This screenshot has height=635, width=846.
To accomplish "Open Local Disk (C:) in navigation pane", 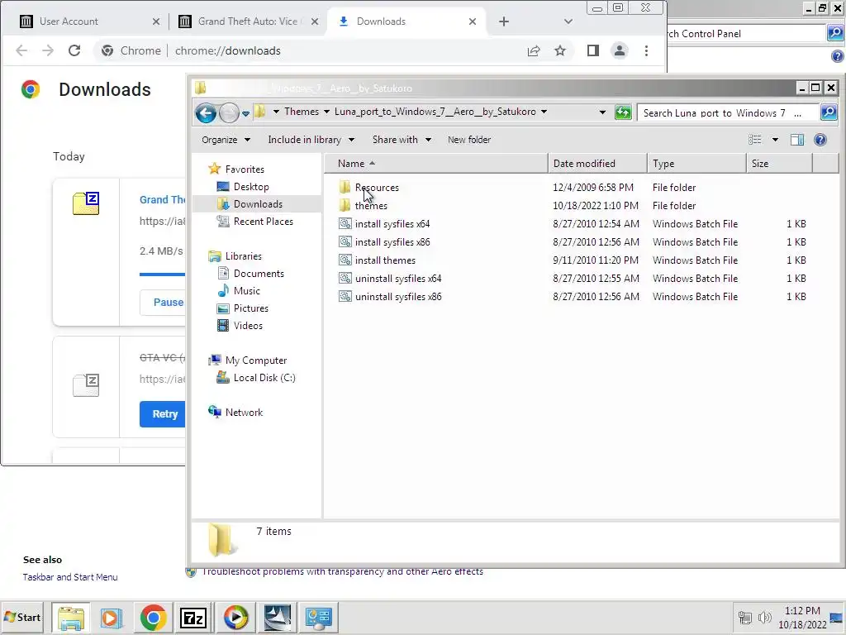I will pyautogui.click(x=264, y=377).
